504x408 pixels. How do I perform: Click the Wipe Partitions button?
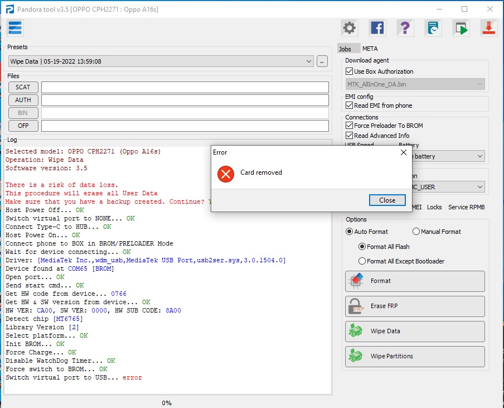(x=415, y=357)
